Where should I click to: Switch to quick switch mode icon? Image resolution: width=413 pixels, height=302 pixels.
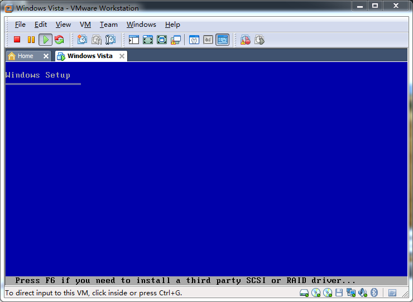pos(148,40)
